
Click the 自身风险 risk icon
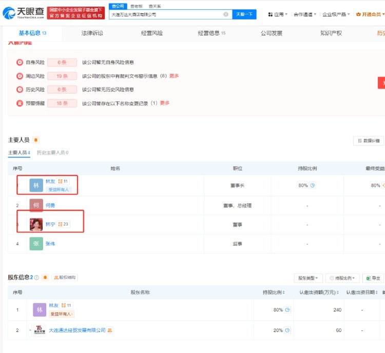point(20,63)
